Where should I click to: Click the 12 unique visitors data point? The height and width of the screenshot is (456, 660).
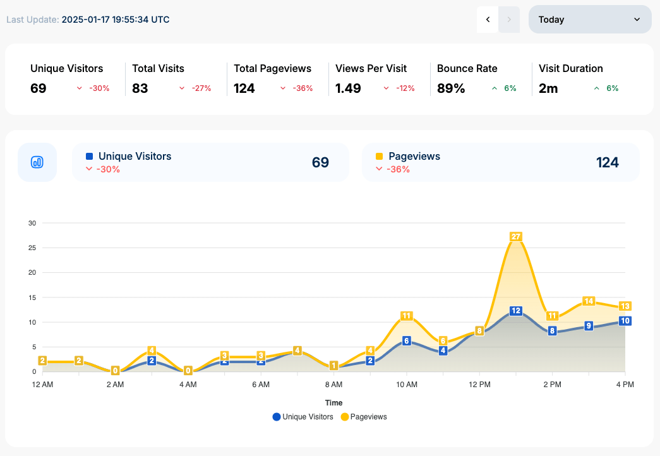[x=516, y=311]
